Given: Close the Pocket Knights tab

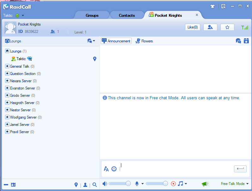Looking at the screenshot, I should coord(197,15).
